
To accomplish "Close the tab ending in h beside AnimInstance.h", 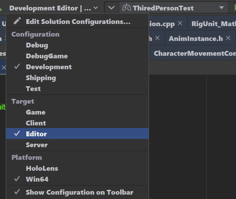I will (x=157, y=38).
